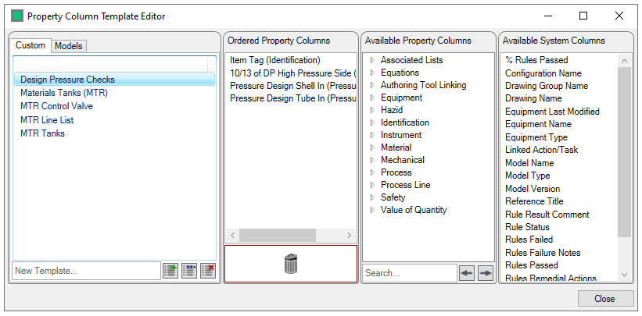Screen dimensions: 642x316
Task: Click the trash can drop area
Action: (x=291, y=265)
